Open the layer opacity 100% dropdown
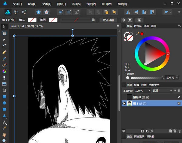This screenshot has height=143, width=182. 149,90
